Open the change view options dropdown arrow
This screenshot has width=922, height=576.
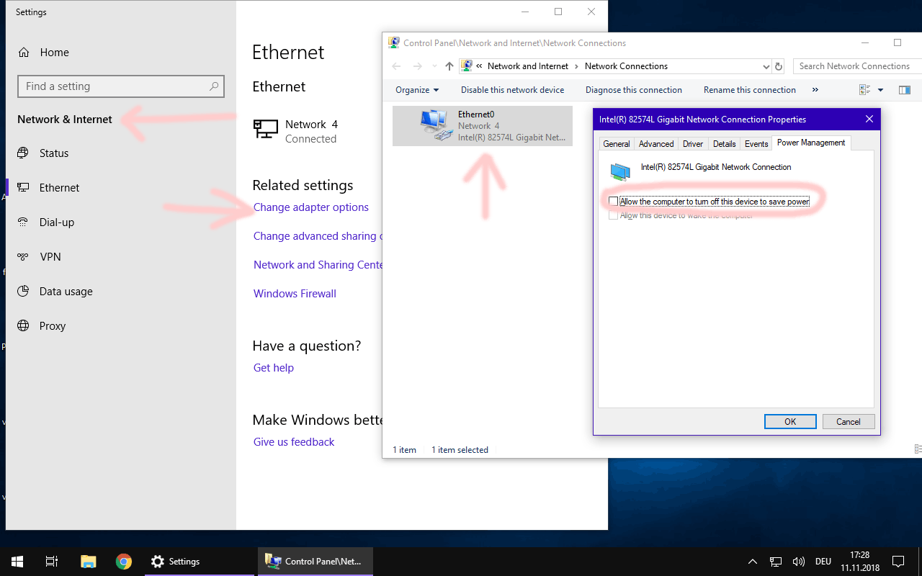[x=880, y=90]
